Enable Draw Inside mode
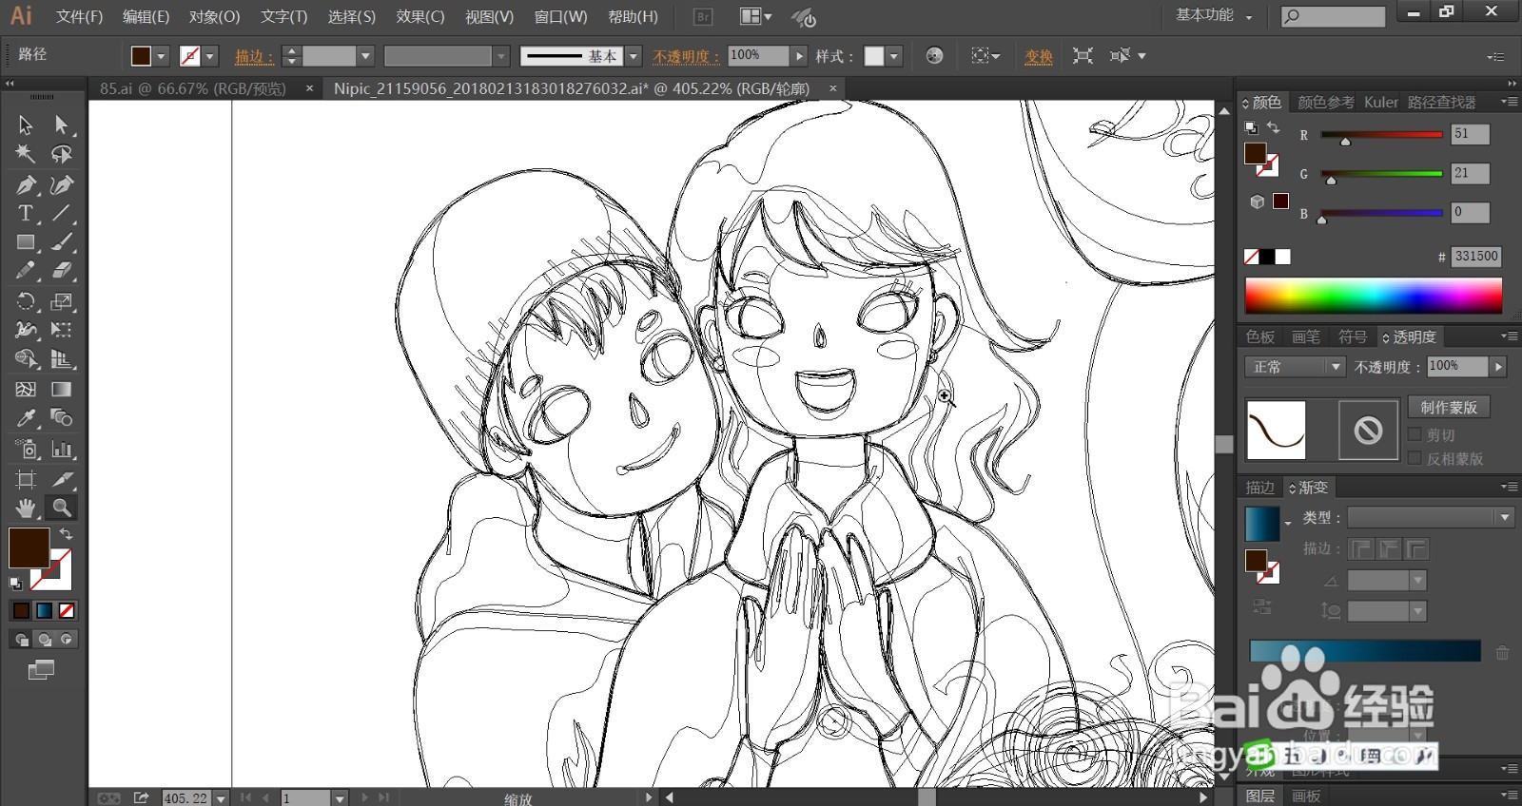The height and width of the screenshot is (806, 1522). point(67,640)
